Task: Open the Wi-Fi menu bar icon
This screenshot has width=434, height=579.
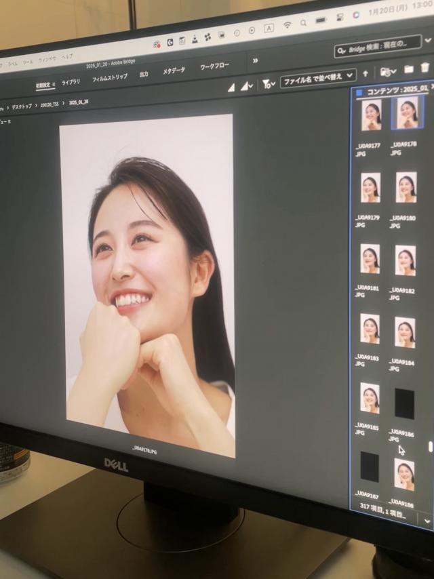Action: 287,25
